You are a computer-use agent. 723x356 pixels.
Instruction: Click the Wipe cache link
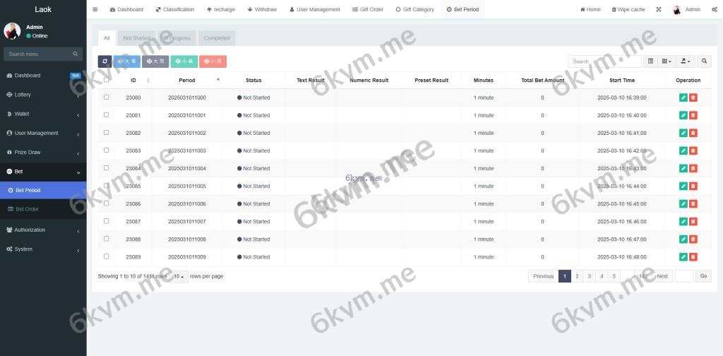pos(628,10)
